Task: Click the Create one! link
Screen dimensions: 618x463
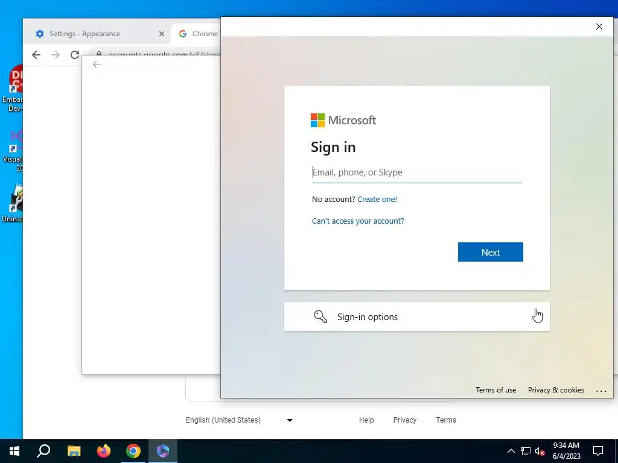Action: pyautogui.click(x=377, y=199)
